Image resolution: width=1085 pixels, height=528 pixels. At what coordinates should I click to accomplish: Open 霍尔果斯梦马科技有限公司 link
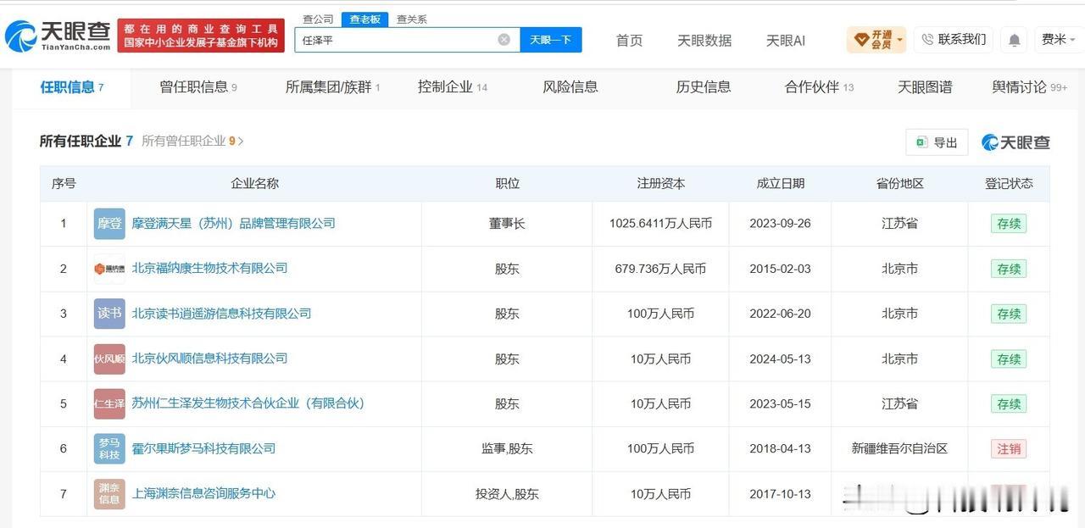203,448
